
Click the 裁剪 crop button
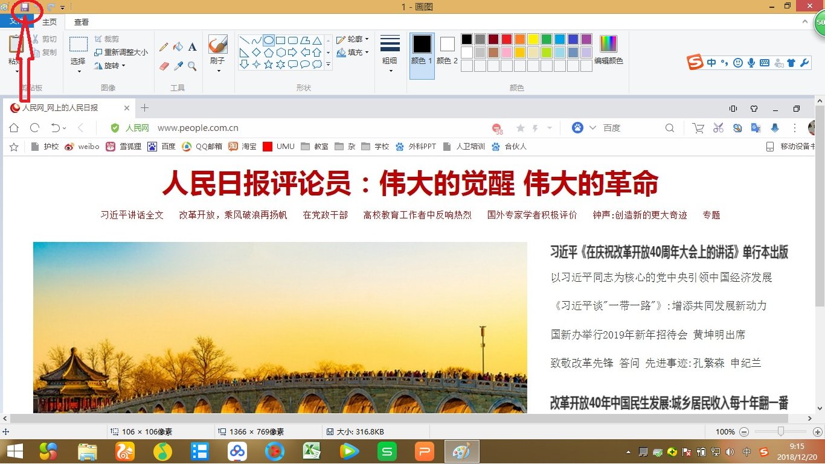109,38
